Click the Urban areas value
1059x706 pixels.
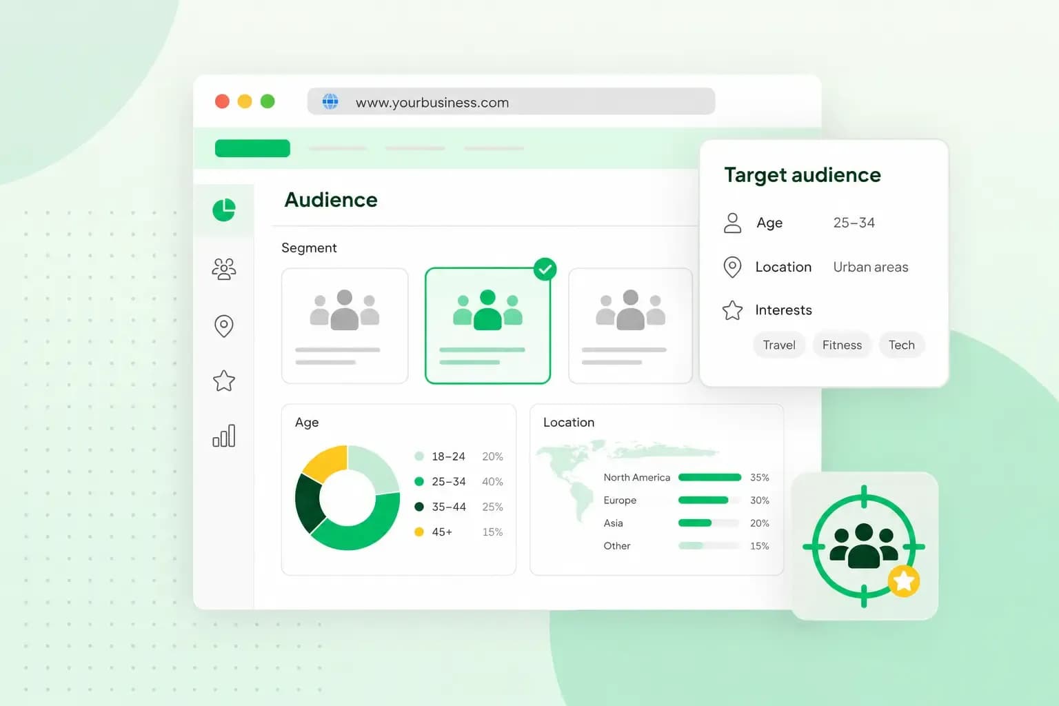(871, 267)
